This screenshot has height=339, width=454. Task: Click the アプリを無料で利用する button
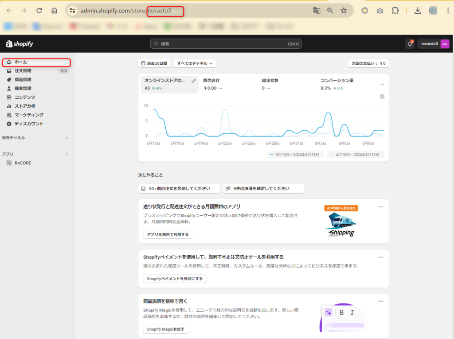point(168,234)
